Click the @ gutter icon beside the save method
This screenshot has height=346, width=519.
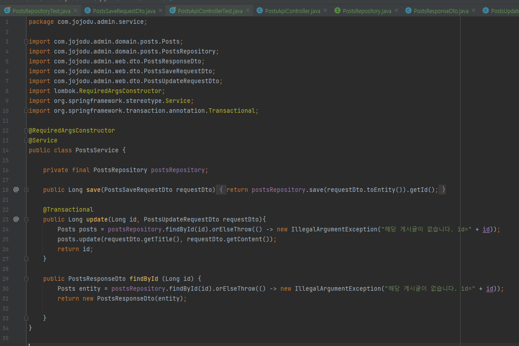coord(16,189)
